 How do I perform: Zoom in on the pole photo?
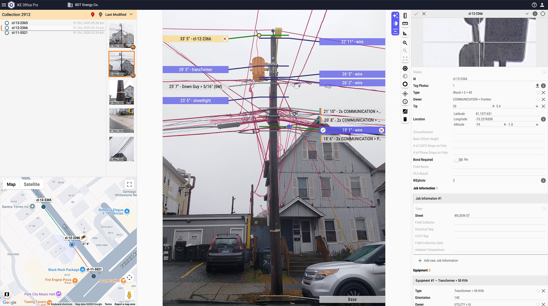[405, 43]
